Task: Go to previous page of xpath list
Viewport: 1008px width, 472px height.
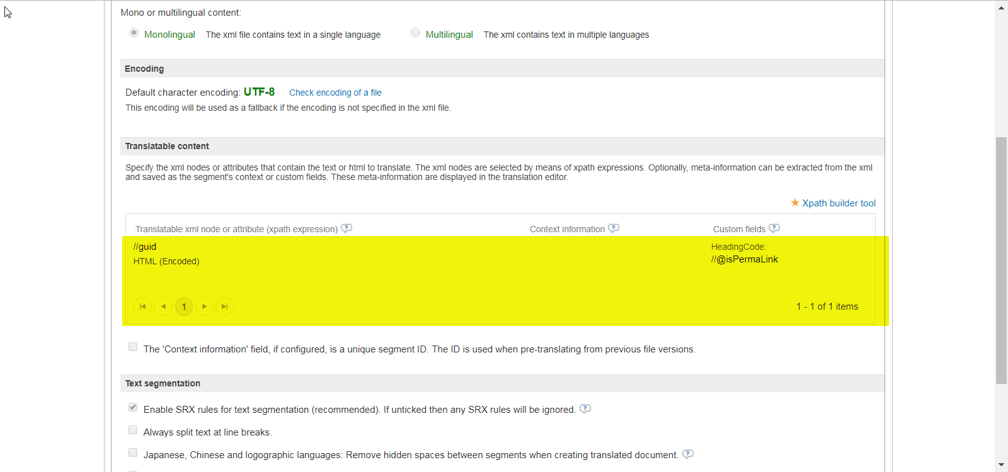Action: [163, 306]
